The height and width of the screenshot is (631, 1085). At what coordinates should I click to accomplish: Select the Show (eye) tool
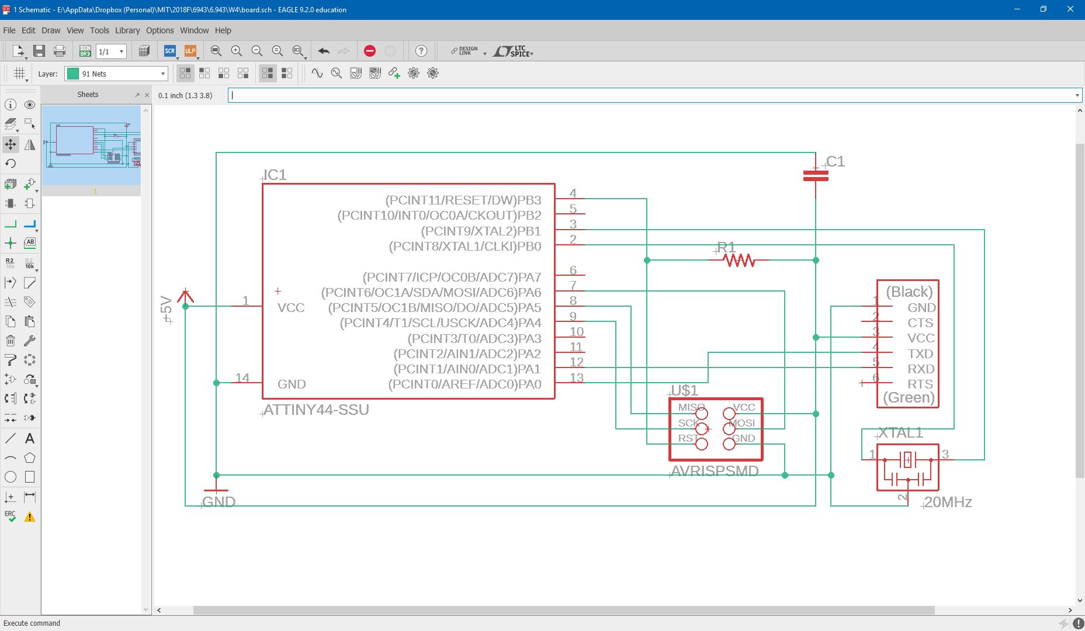click(30, 105)
